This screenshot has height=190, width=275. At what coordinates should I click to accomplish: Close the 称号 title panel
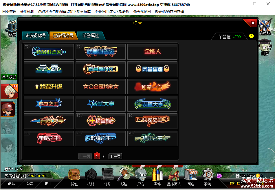pos(253,23)
